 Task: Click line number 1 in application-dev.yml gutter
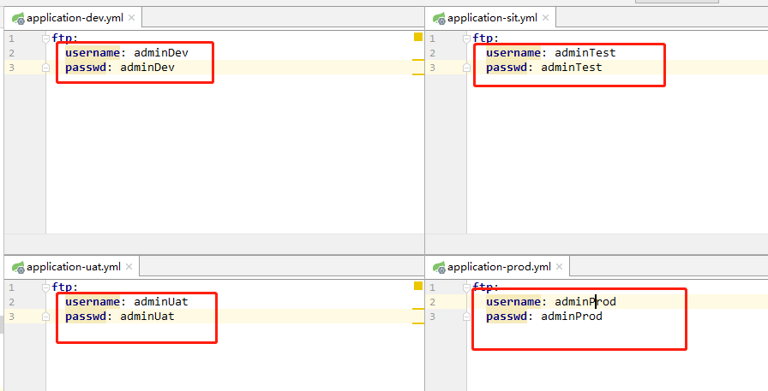tap(11, 39)
